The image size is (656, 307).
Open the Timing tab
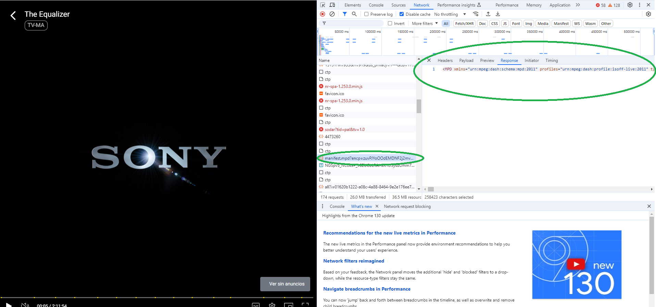551,61
